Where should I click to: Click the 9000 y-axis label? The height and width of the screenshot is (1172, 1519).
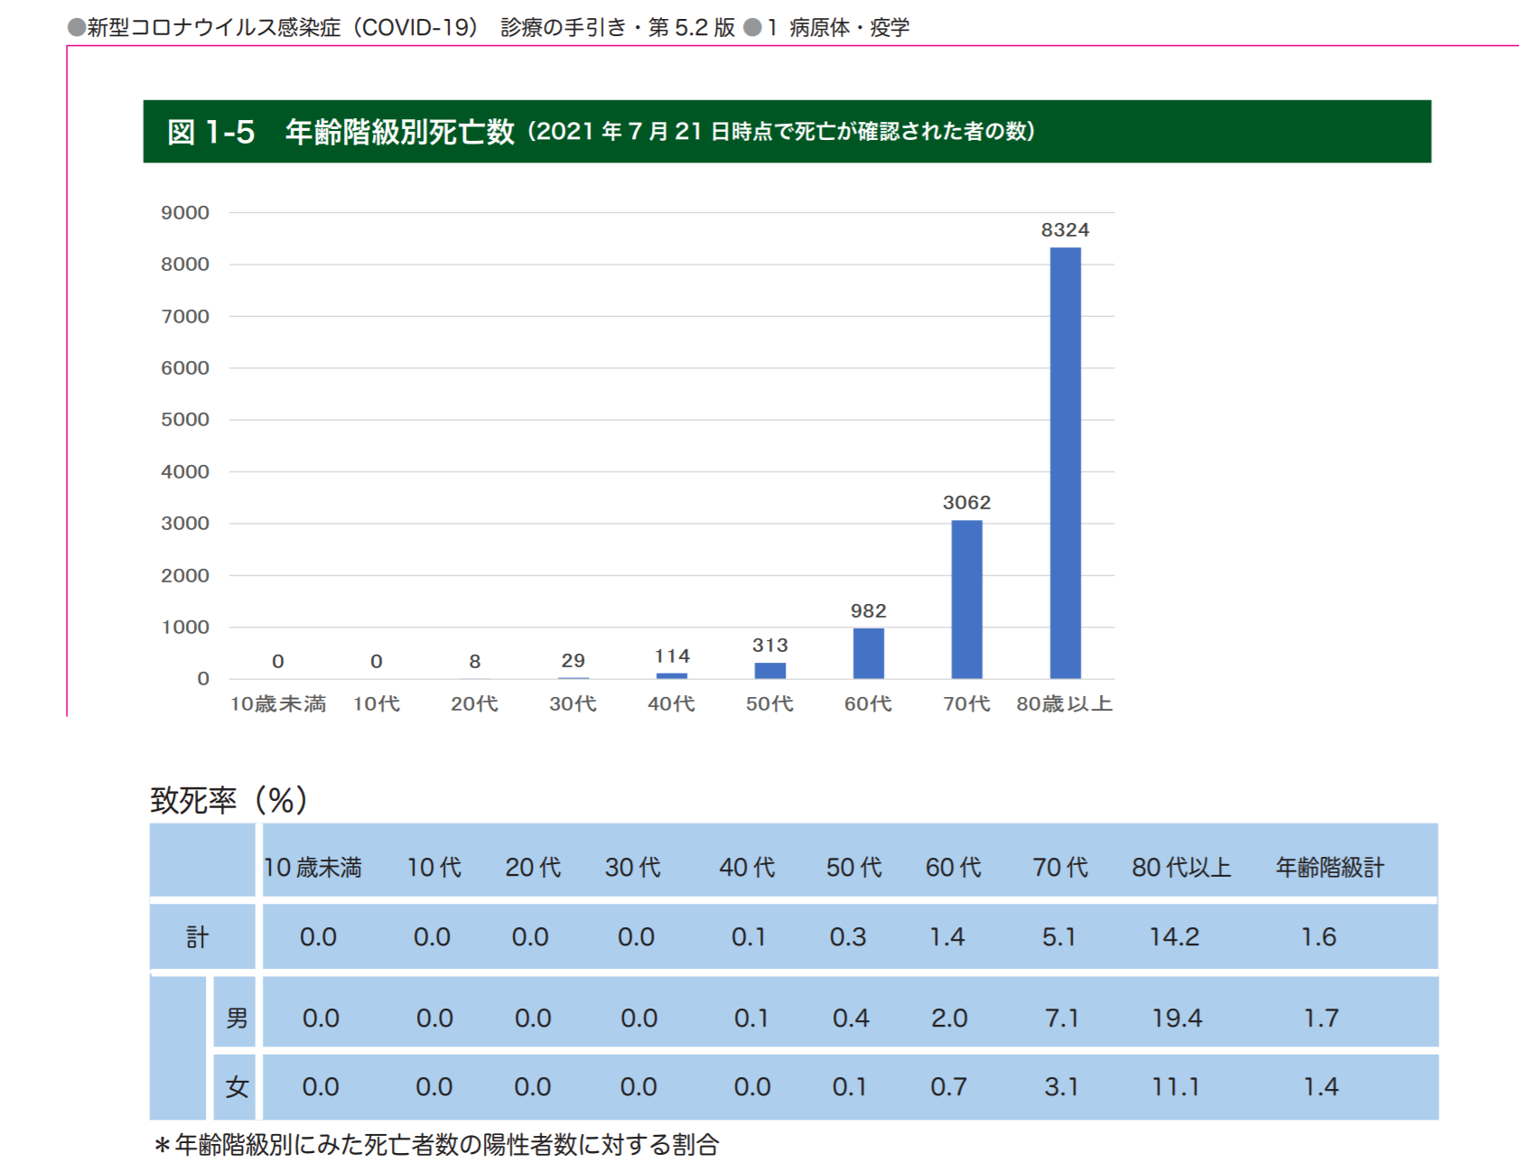185,213
